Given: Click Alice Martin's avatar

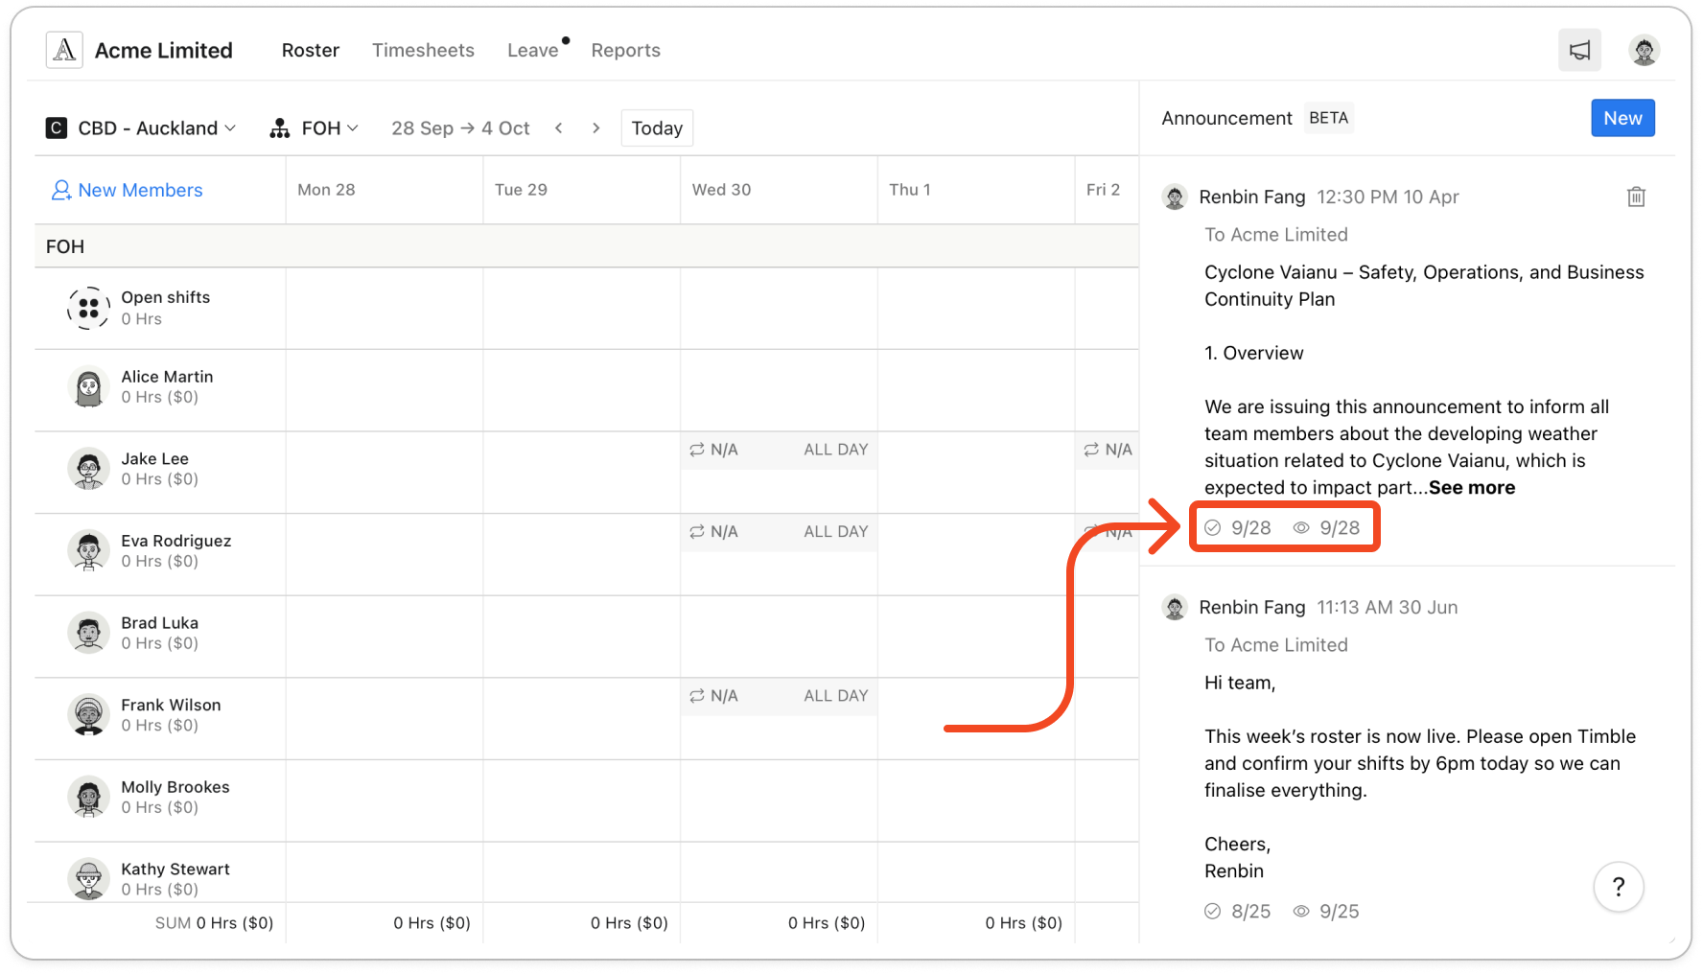Looking at the screenshot, I should pyautogui.click(x=88, y=388).
